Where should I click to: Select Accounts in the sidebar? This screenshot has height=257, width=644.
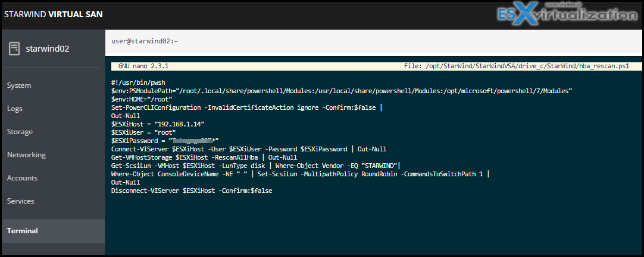coord(22,178)
